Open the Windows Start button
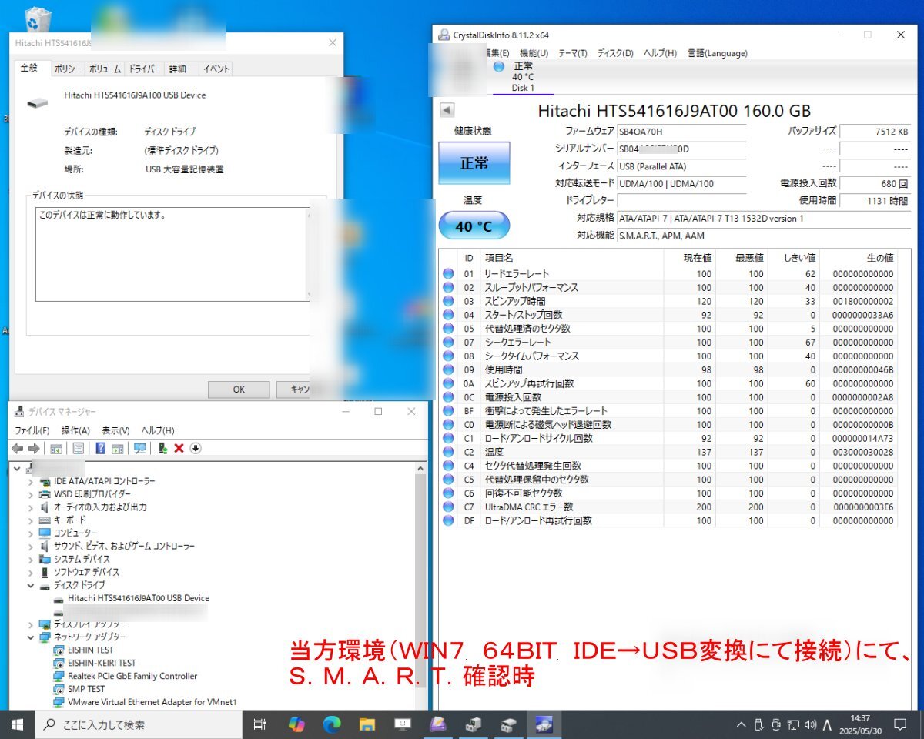 pos(17,724)
